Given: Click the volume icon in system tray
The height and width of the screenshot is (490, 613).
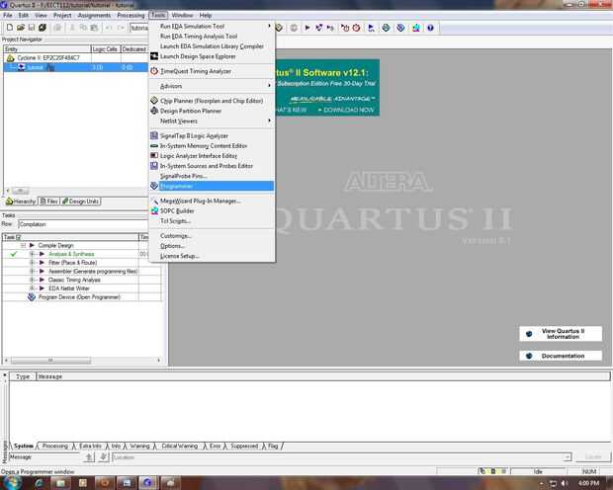Looking at the screenshot, I should 565,483.
